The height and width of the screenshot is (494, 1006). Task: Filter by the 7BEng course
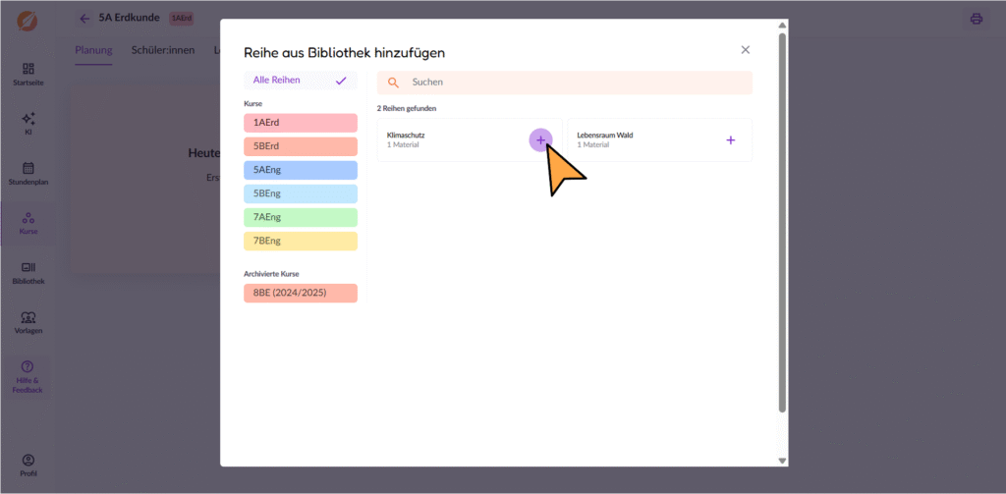[x=300, y=242]
